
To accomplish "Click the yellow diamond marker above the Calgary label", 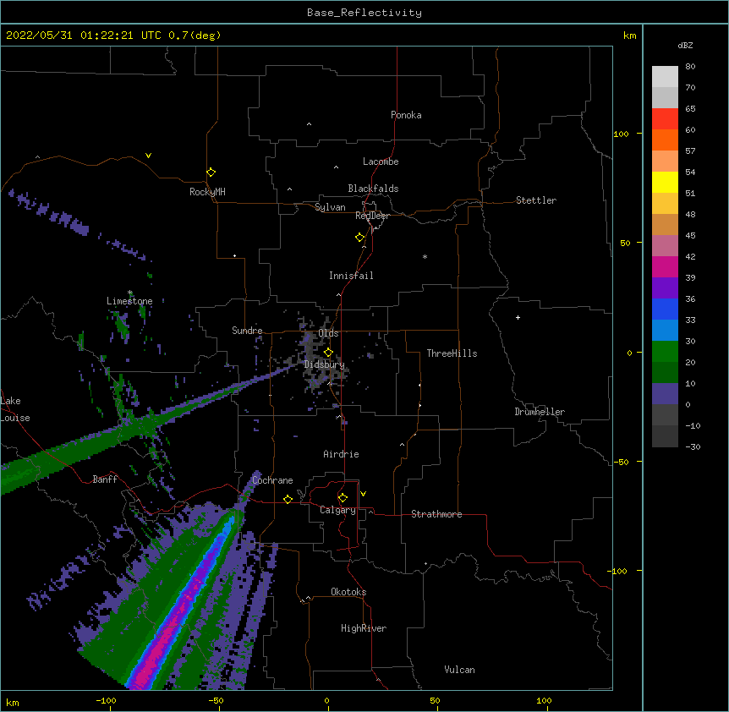I will [x=343, y=498].
